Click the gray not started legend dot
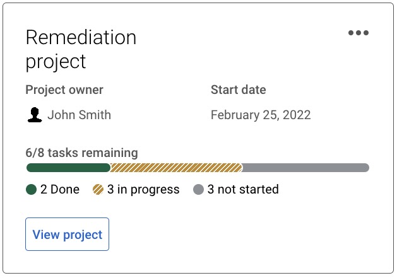 (198, 189)
